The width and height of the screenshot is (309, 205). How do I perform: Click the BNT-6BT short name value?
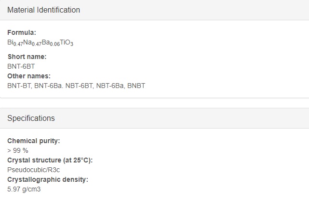click(21, 66)
